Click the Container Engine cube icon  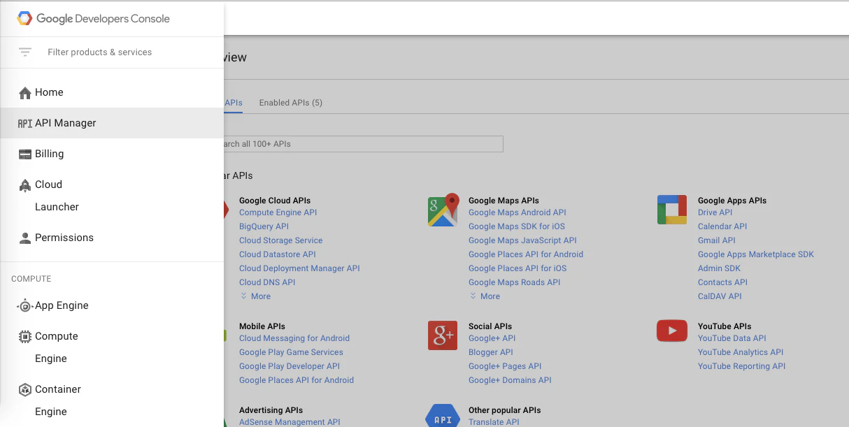click(x=25, y=389)
